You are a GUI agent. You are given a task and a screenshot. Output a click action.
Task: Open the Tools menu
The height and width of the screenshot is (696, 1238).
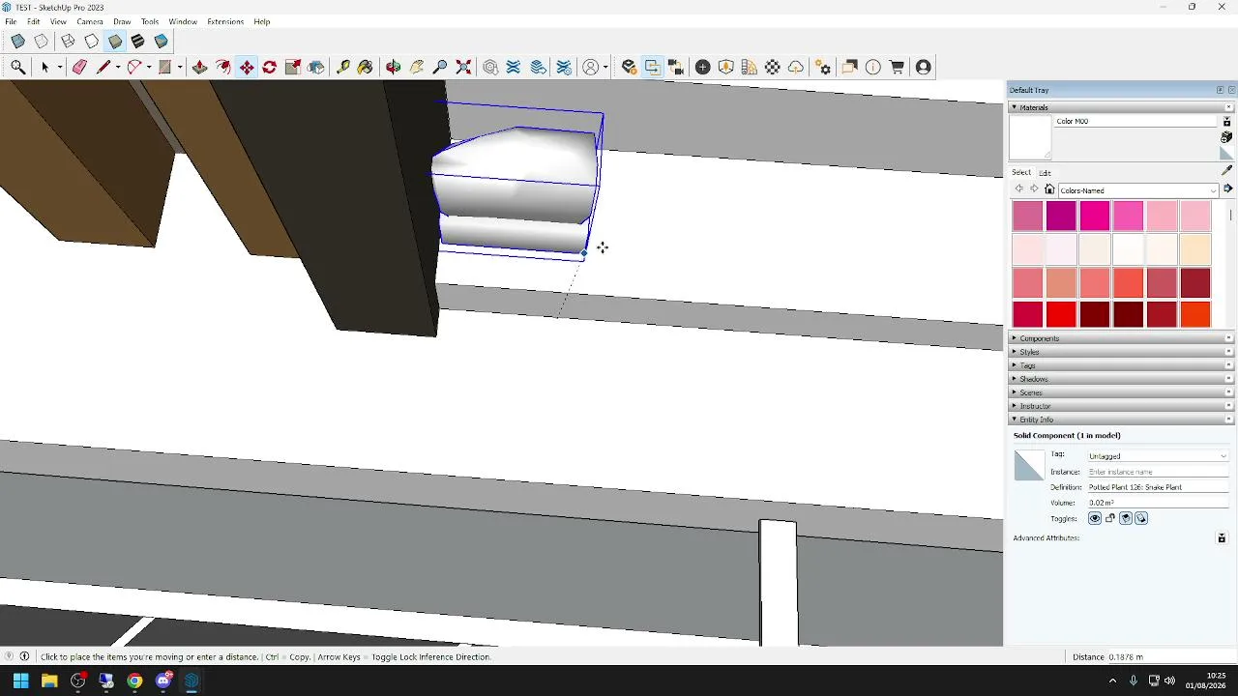coord(150,21)
